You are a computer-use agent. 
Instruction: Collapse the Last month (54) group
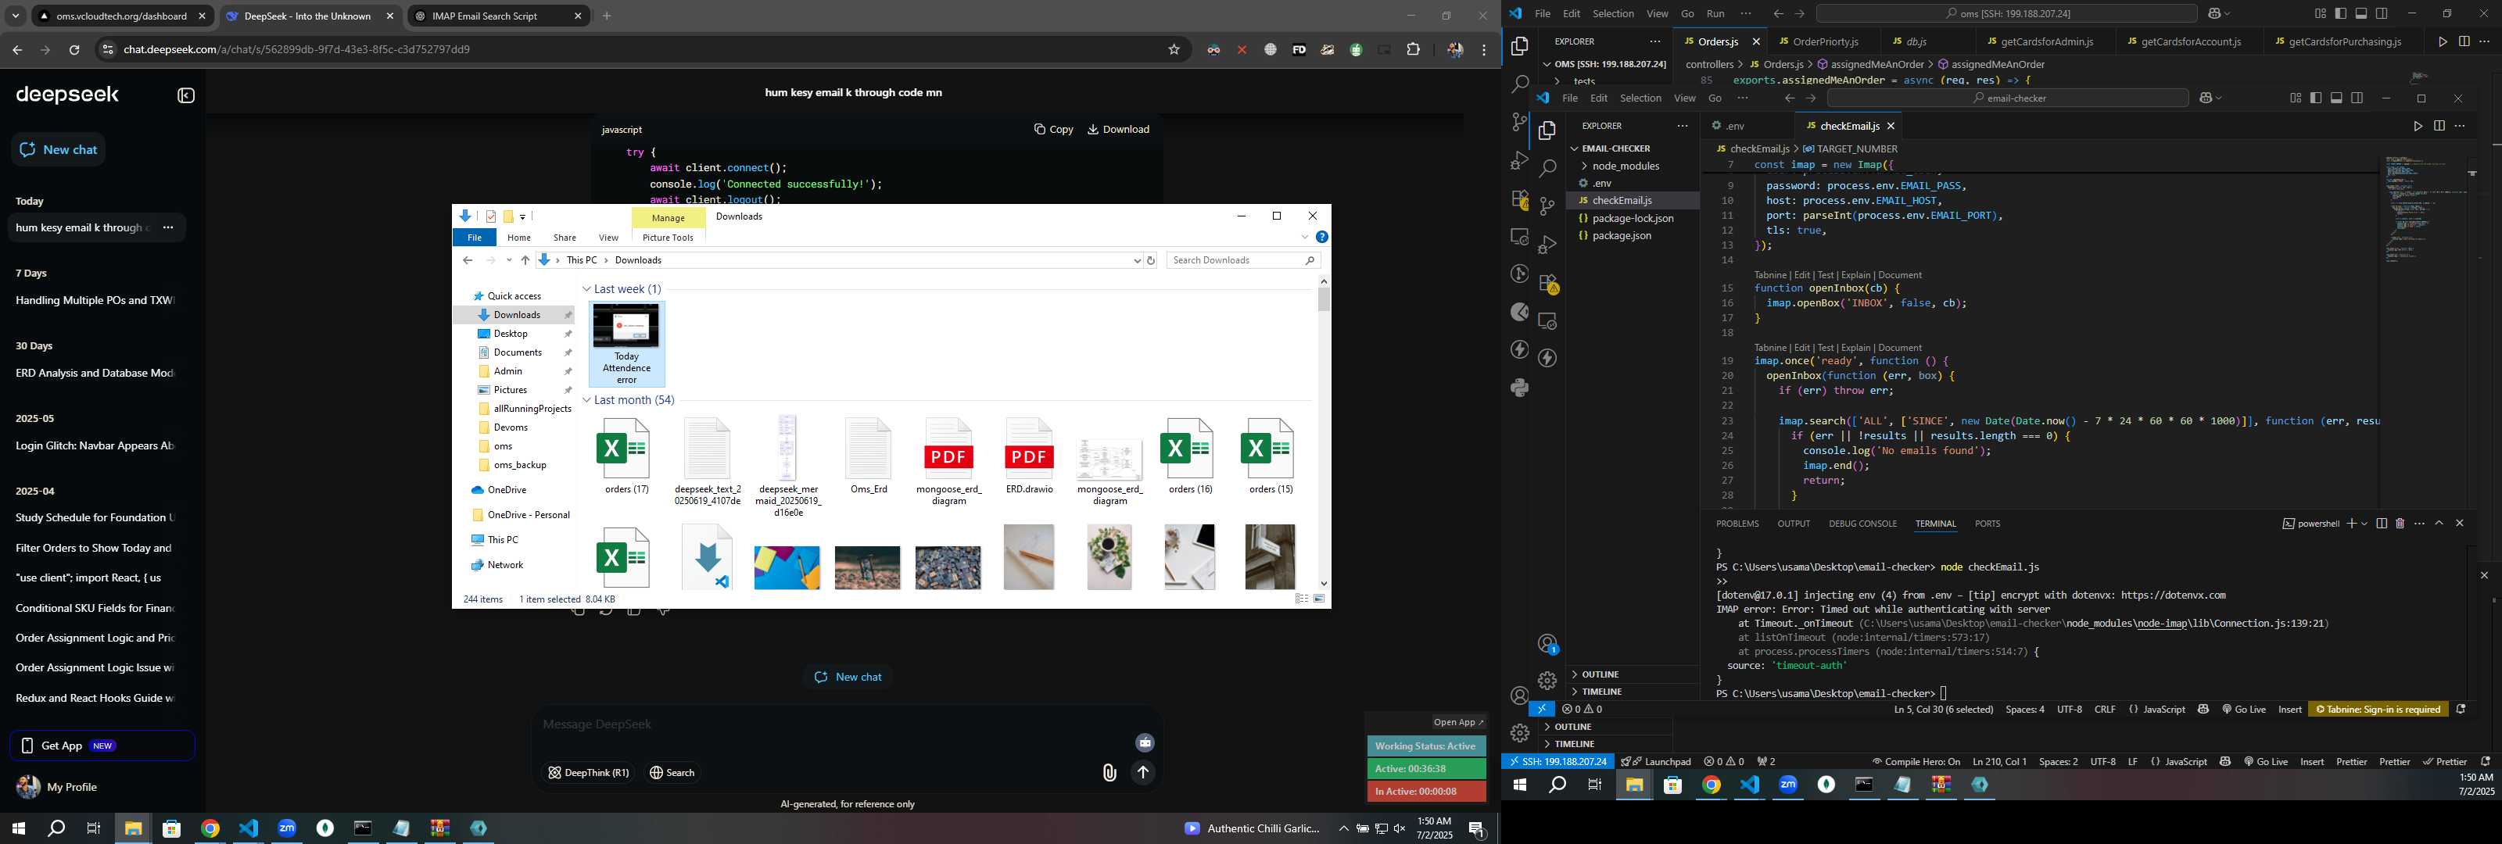tap(586, 400)
